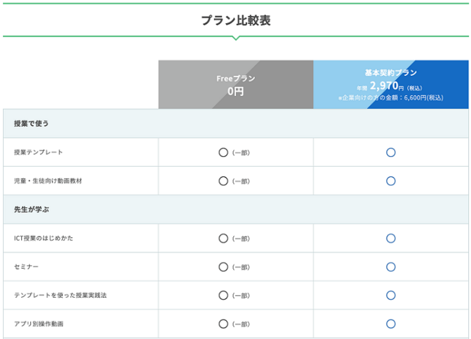Click the down arrow under プラン比較表
Image resolution: width=471 pixels, height=339 pixels.
pos(235,38)
